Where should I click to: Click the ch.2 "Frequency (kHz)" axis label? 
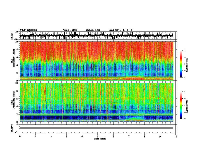[x=14, y=99]
